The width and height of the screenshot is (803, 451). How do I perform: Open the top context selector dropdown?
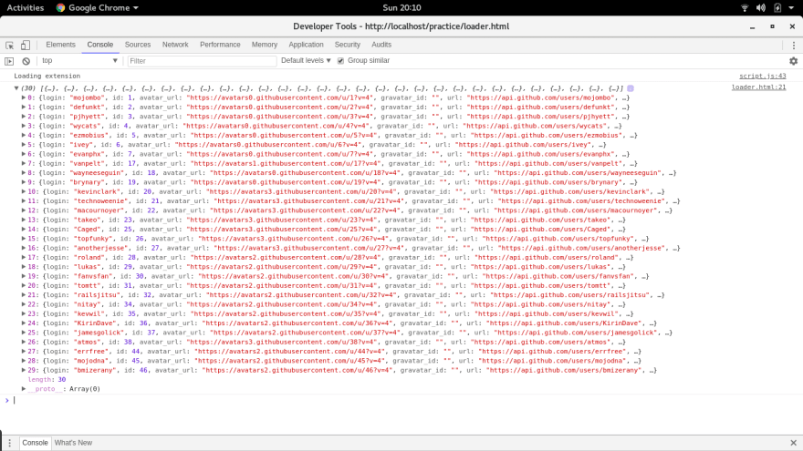tap(79, 60)
